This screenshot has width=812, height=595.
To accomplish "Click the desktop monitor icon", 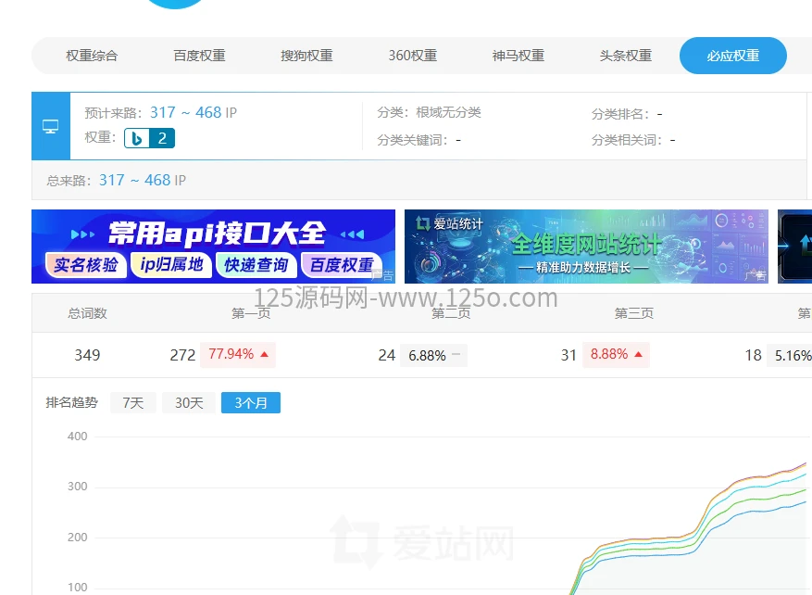I will point(50,126).
